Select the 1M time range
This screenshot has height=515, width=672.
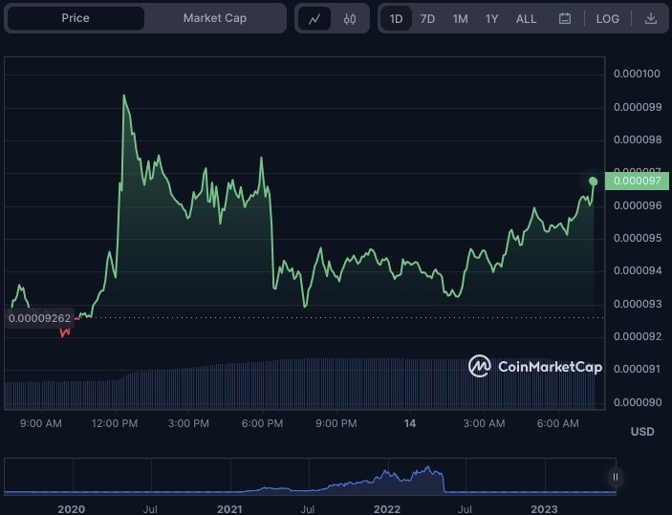461,19
